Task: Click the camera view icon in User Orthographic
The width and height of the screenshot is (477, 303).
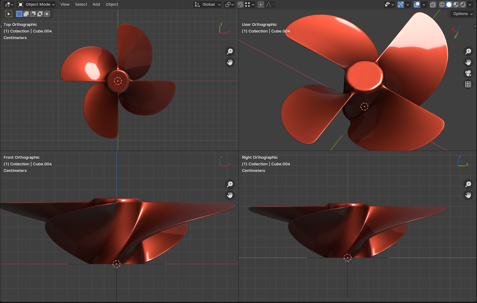Action: (x=468, y=73)
